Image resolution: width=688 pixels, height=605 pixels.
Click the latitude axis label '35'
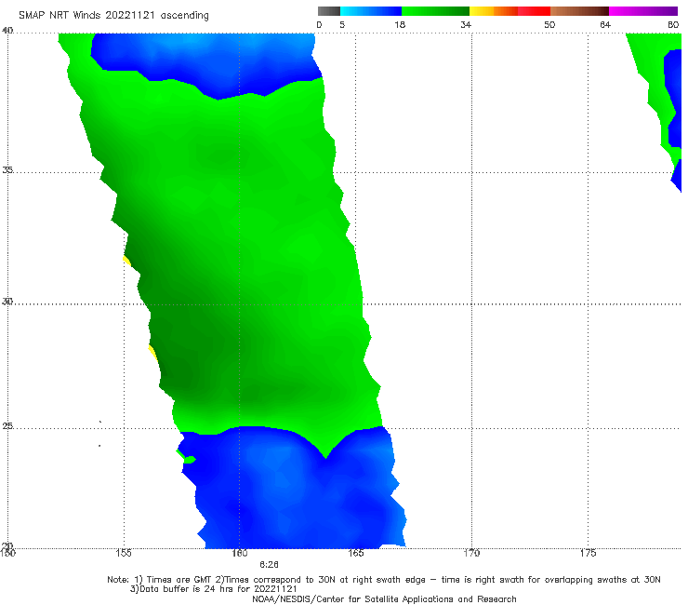7,170
